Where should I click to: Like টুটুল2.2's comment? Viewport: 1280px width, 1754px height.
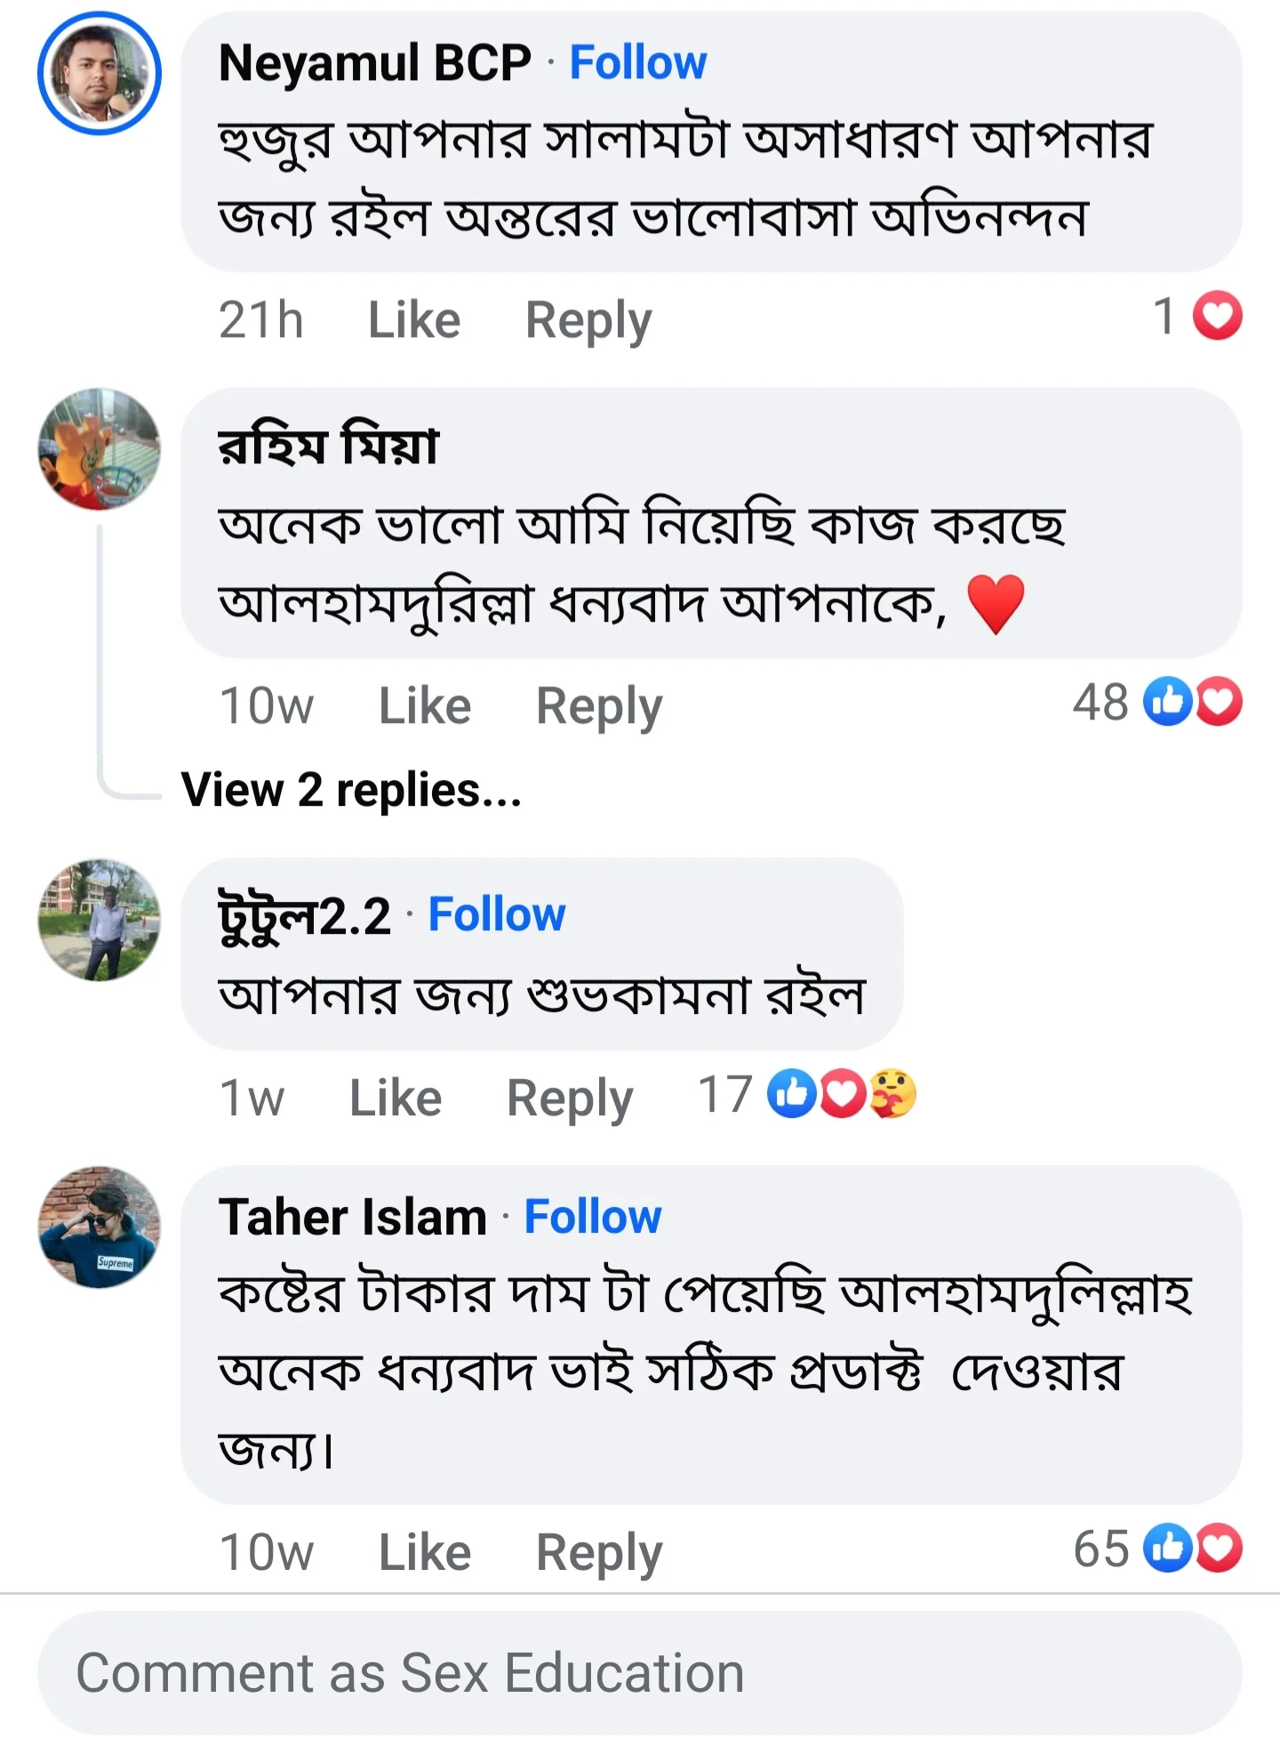(x=395, y=1097)
